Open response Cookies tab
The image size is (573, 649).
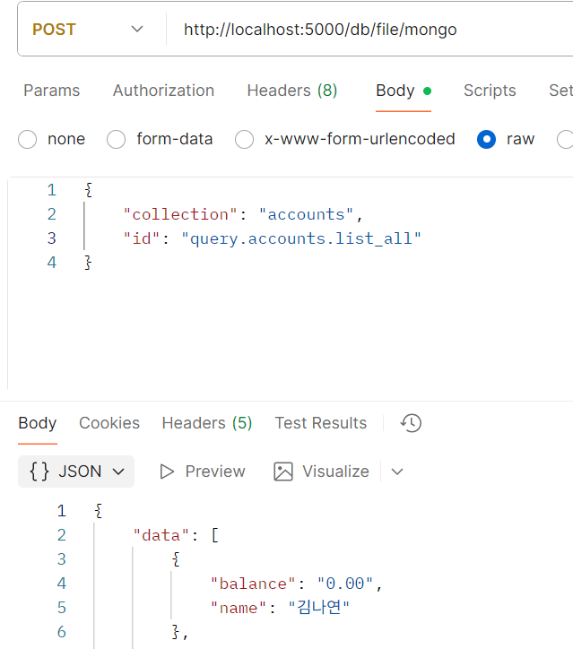[109, 423]
